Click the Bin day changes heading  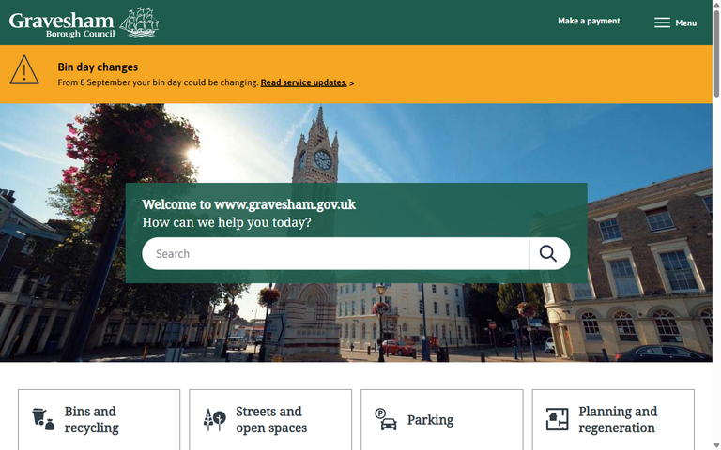pos(98,67)
